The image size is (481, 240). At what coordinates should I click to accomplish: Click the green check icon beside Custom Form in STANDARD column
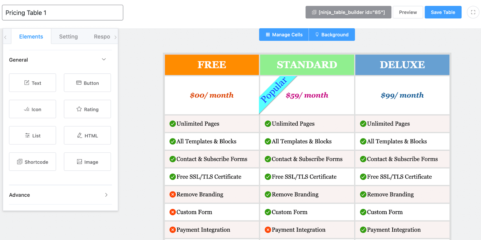[268, 212]
